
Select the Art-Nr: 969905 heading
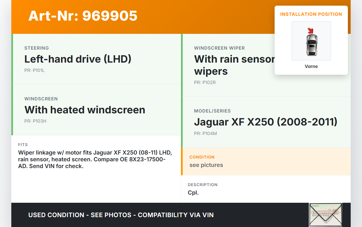(83, 16)
